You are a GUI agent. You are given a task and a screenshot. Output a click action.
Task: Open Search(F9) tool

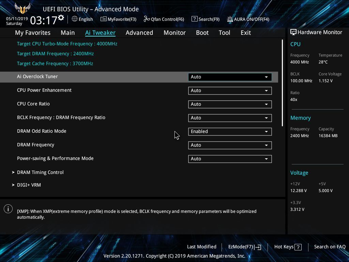[x=206, y=19]
